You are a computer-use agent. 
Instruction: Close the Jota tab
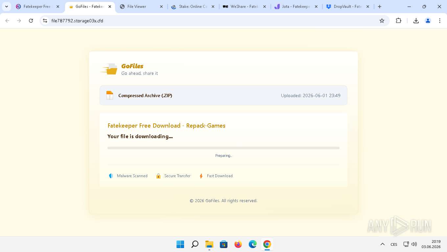(x=316, y=7)
